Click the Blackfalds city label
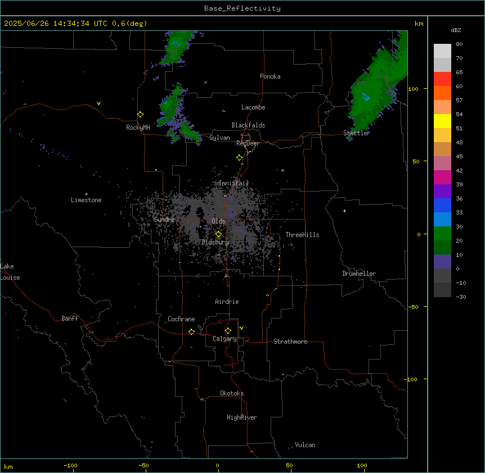 point(248,125)
